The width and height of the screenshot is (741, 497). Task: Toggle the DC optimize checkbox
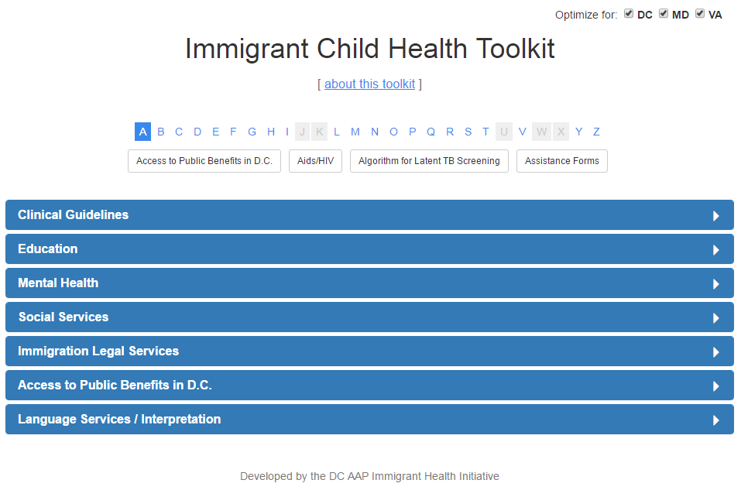629,13
